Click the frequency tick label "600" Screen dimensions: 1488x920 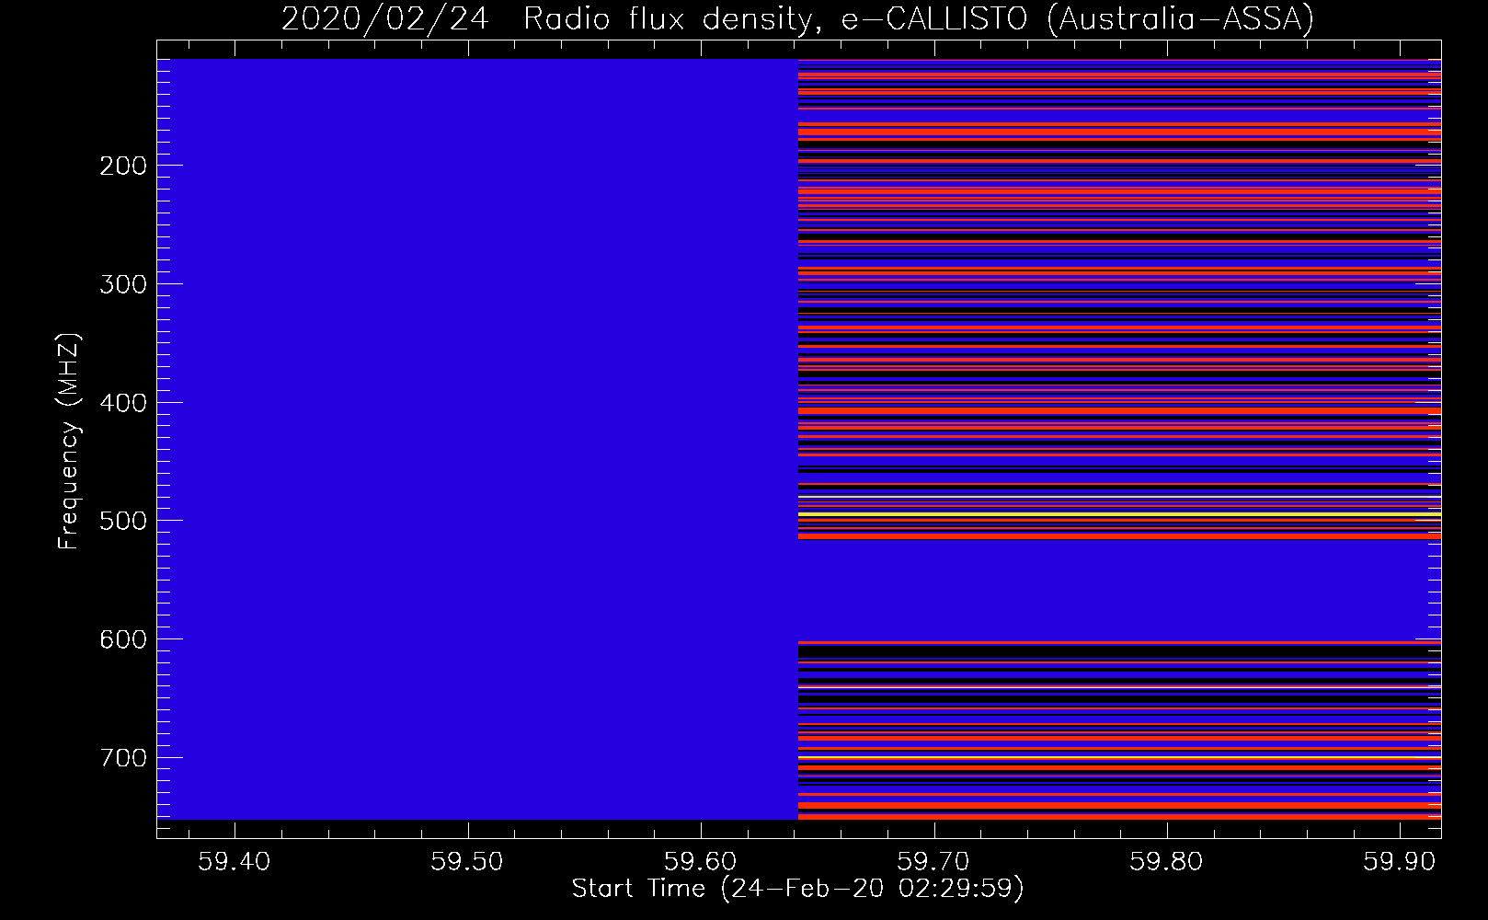(x=123, y=639)
